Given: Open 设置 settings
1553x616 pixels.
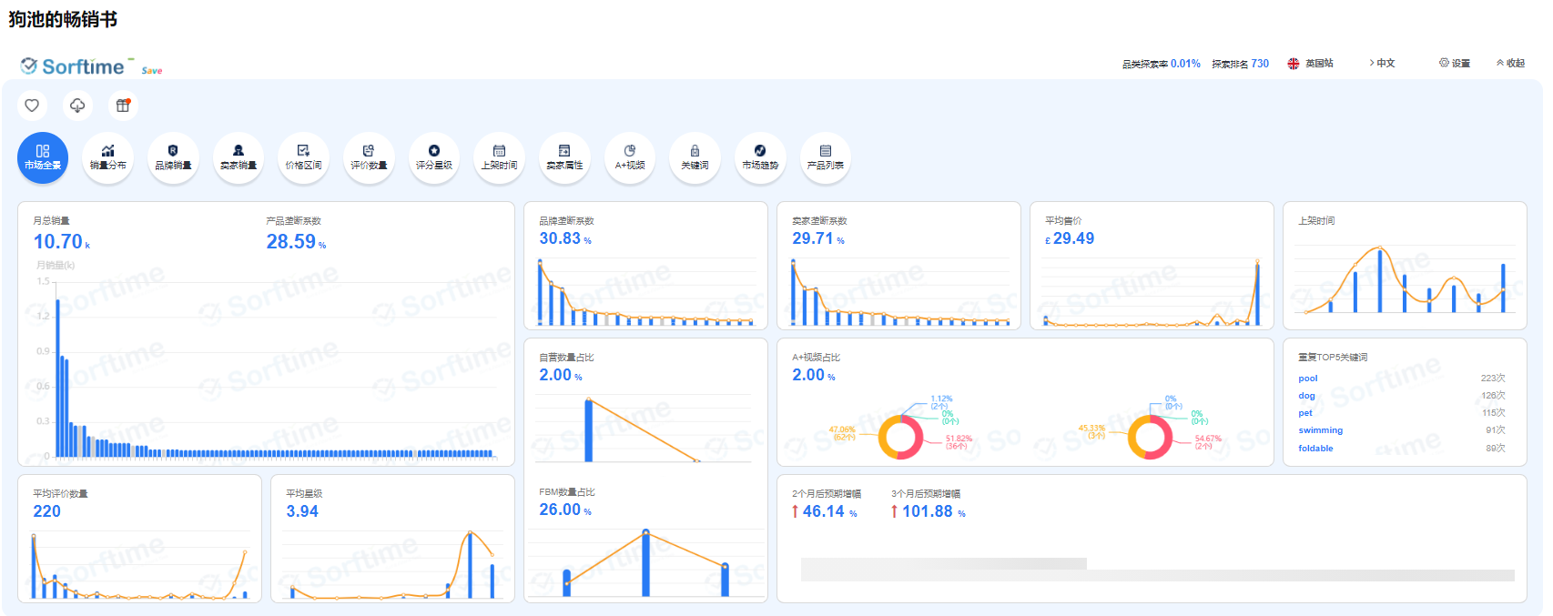Looking at the screenshot, I should tap(1455, 64).
